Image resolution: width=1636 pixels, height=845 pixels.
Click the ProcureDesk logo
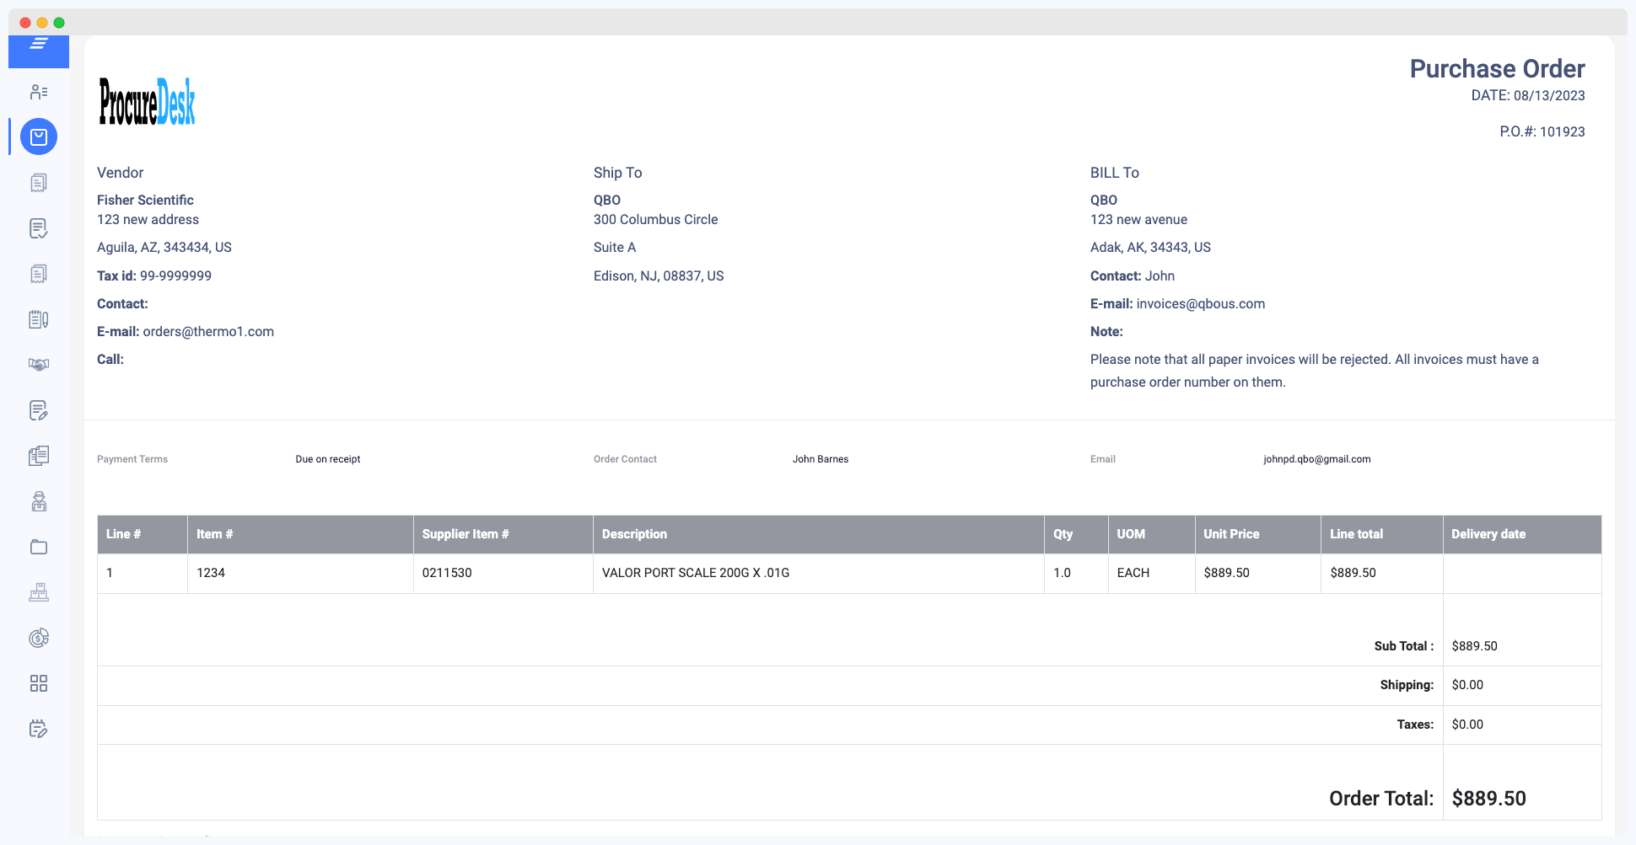coord(146,102)
